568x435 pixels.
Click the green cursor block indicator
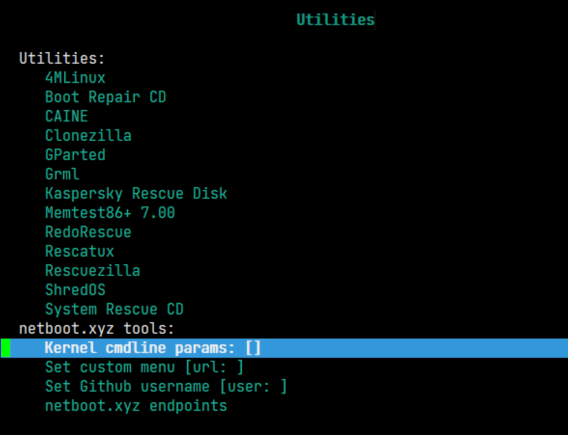click(x=6, y=348)
